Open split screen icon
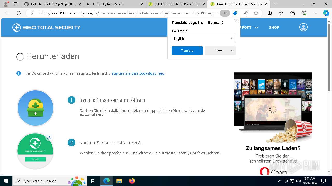The width and height of the screenshot is (332, 186). pos(269,13)
